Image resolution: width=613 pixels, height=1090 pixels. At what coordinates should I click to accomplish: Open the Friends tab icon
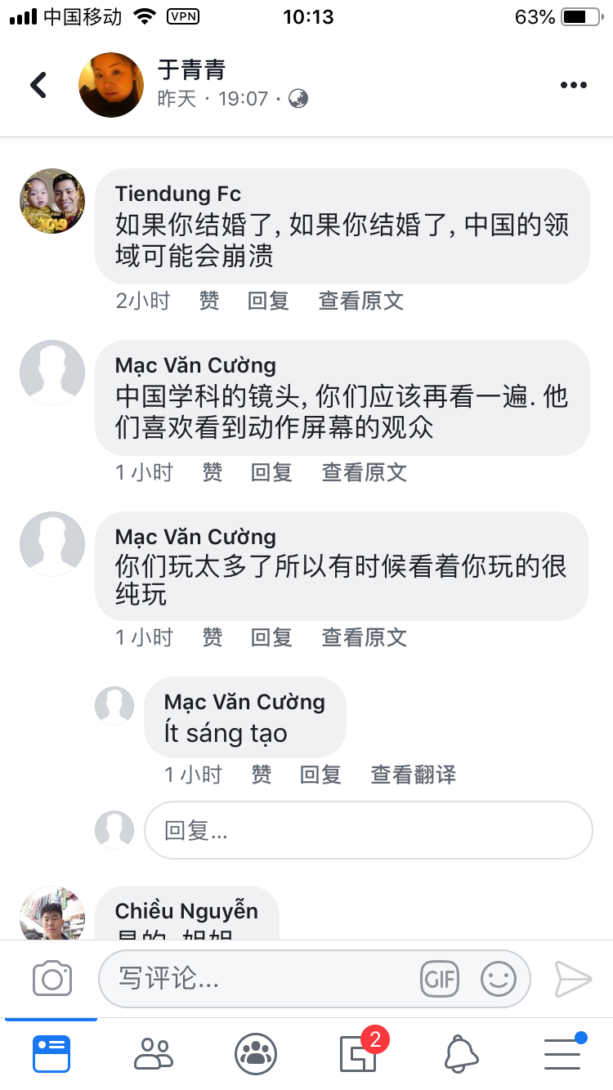[154, 1054]
